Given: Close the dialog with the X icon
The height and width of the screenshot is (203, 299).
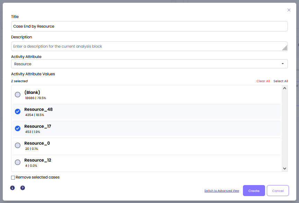Looking at the screenshot, I should coord(289,10).
